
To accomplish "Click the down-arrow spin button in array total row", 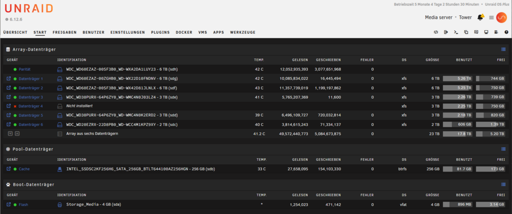I will 10,134.
